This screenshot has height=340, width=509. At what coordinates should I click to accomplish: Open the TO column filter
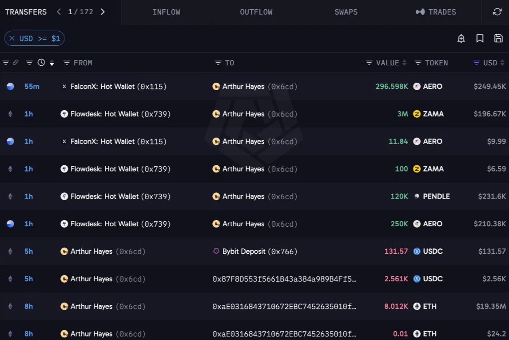pos(218,63)
